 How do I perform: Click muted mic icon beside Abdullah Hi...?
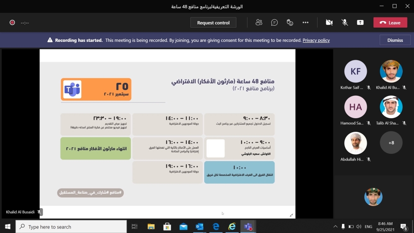point(368,160)
